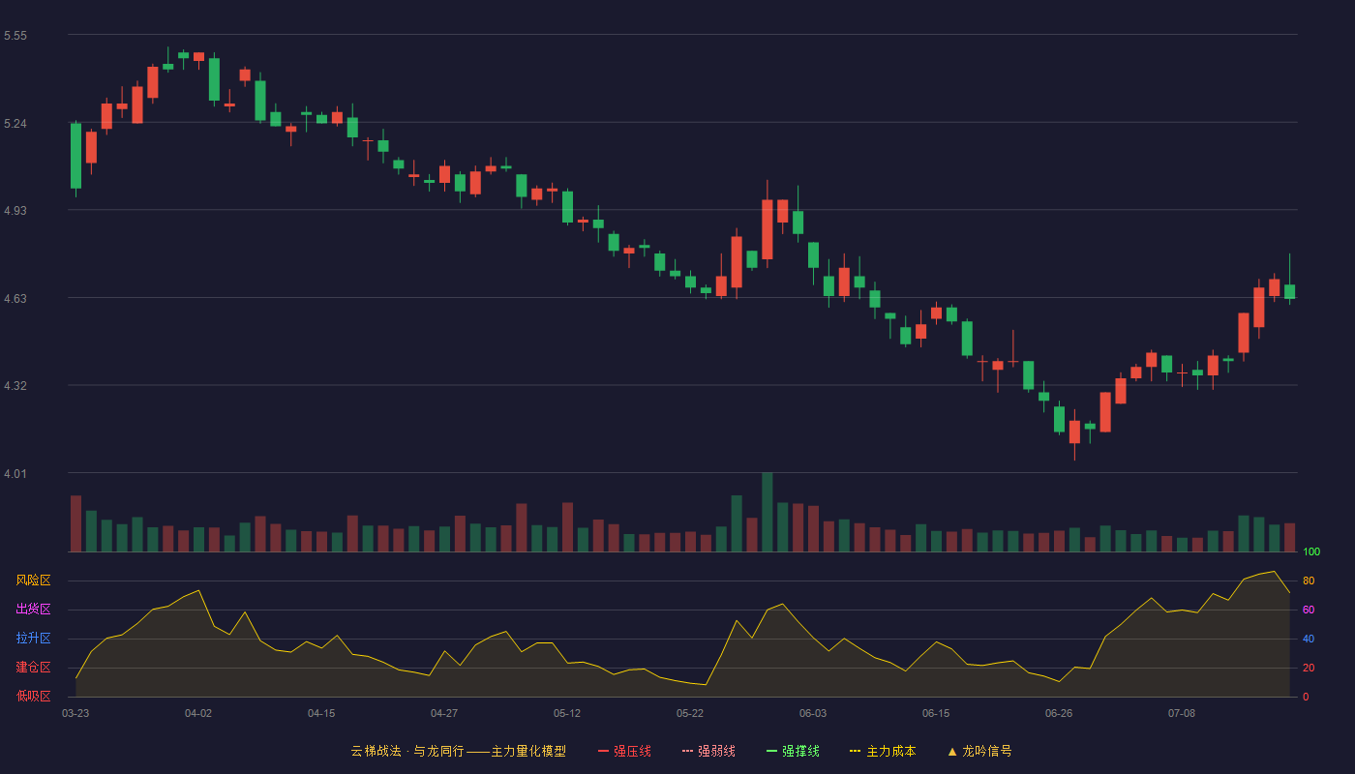Select the 06-03 date label
The image size is (1355, 774).
(x=813, y=713)
